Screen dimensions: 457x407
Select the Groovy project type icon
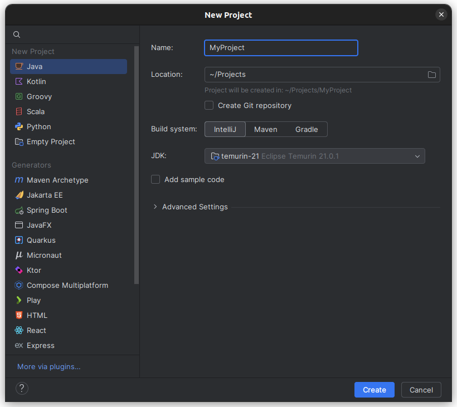tap(19, 96)
